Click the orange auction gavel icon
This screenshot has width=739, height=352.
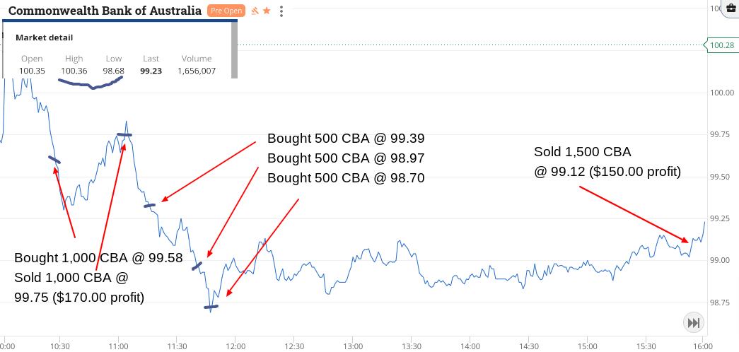[x=255, y=11]
